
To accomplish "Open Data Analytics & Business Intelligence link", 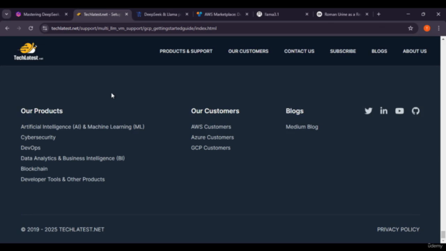I will click(72, 158).
